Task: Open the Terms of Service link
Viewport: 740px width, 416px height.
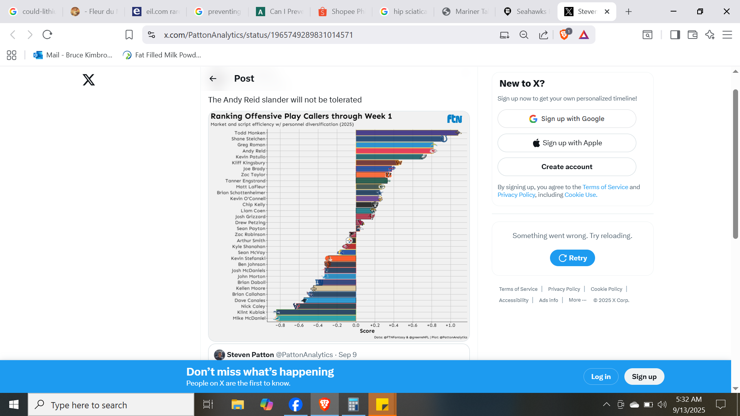Action: (605, 187)
